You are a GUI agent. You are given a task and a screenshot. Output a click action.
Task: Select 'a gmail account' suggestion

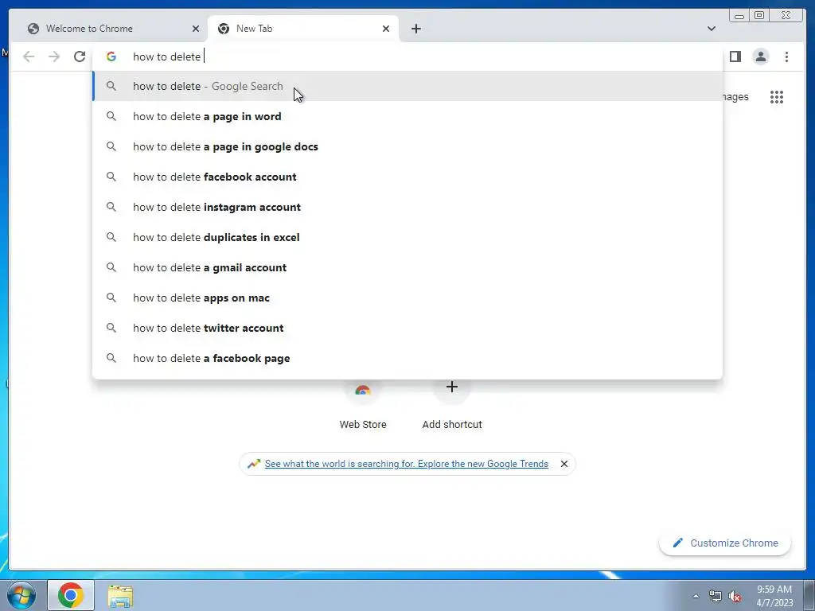click(x=407, y=267)
